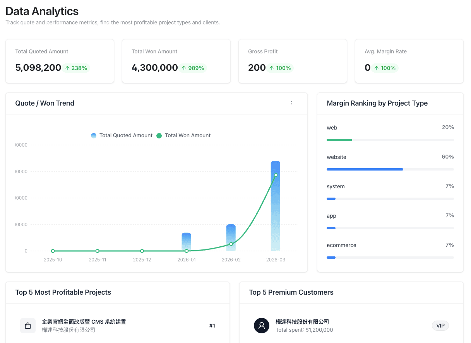Open the 企業官網全面改版暨 CMS 系統建置 project
471x343 pixels.
(x=84, y=322)
